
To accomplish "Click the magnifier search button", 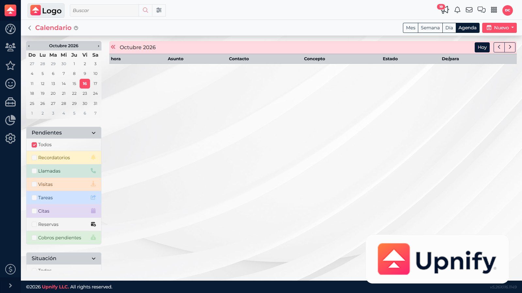I will coord(146,10).
